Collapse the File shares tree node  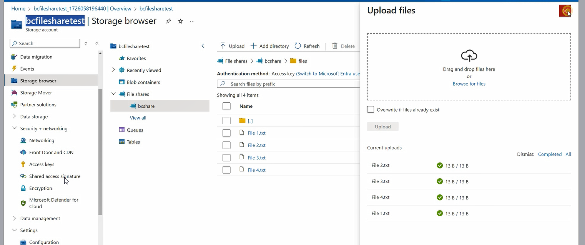click(113, 94)
